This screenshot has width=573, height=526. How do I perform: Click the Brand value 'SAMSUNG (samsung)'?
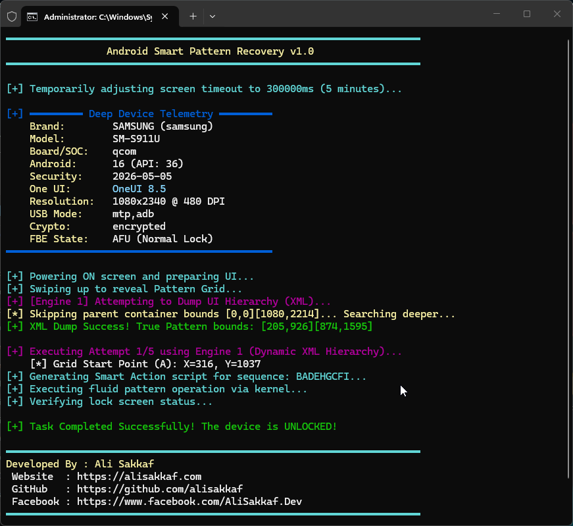click(x=162, y=126)
